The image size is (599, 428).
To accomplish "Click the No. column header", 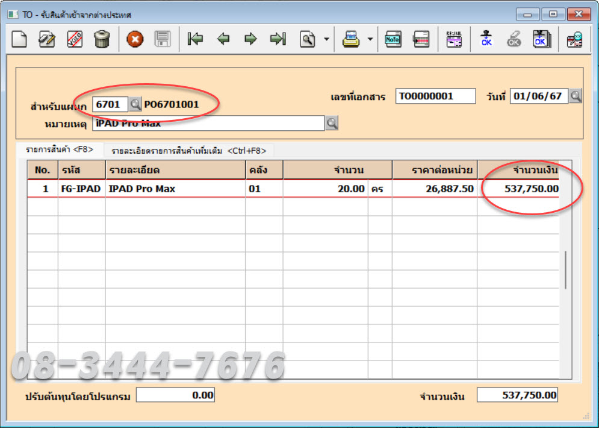I will point(42,170).
